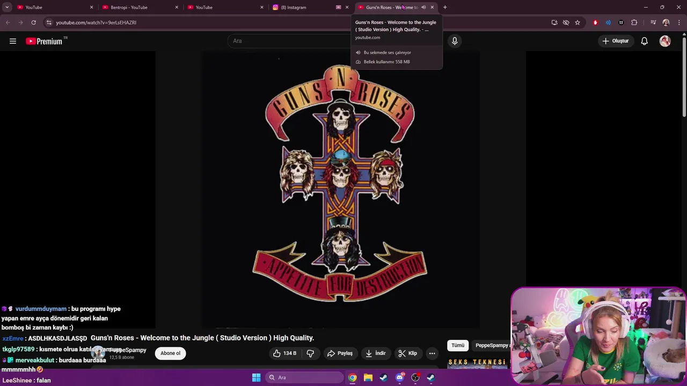Viewport: 687px width, 386px height.
Task: Open Chrome profile avatar
Action: (x=666, y=23)
